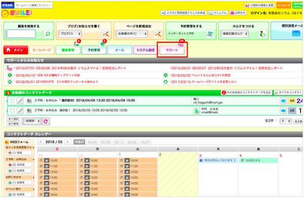
Task: Click the karte record person icon
Action: [x=262, y=34]
